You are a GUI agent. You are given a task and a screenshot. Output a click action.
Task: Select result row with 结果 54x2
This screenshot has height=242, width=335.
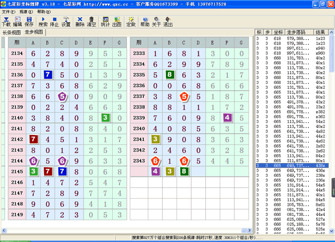(292, 122)
